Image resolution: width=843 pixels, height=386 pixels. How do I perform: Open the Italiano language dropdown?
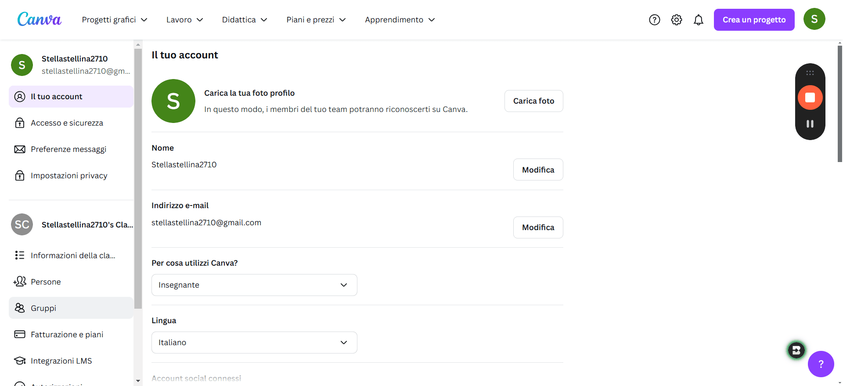point(254,343)
